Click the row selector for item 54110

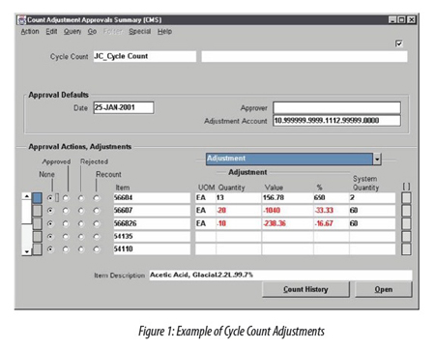[x=38, y=249]
